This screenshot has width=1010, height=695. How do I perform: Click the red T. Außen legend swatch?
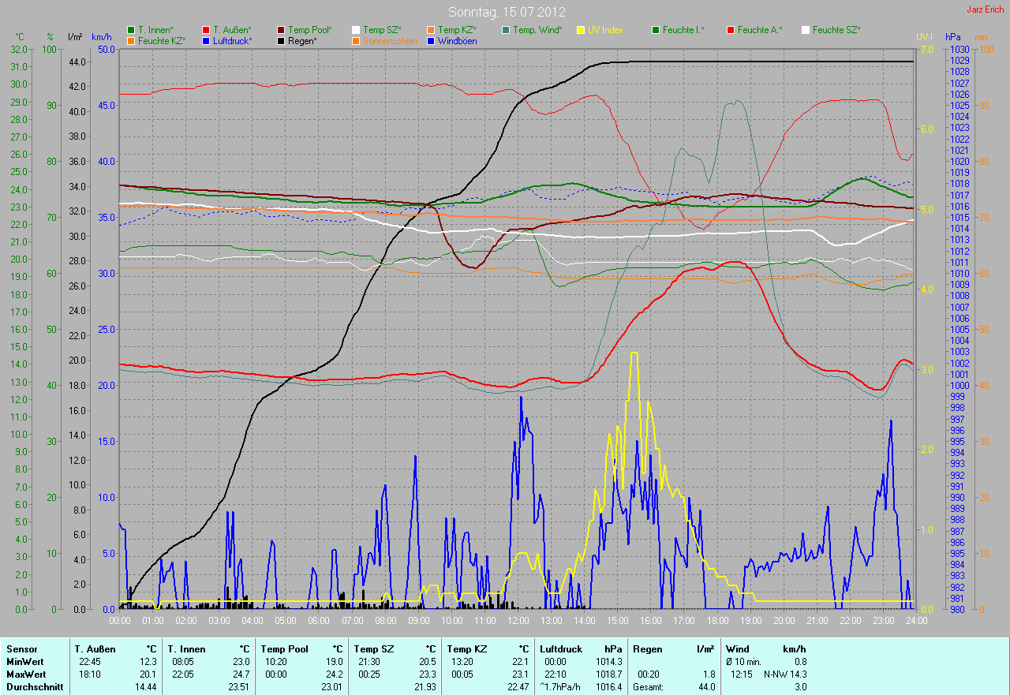point(206,30)
